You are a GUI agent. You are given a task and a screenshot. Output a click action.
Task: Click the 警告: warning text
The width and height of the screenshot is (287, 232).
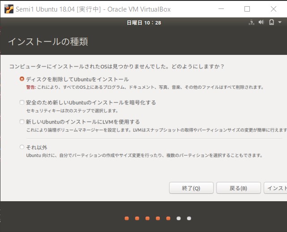point(31,87)
